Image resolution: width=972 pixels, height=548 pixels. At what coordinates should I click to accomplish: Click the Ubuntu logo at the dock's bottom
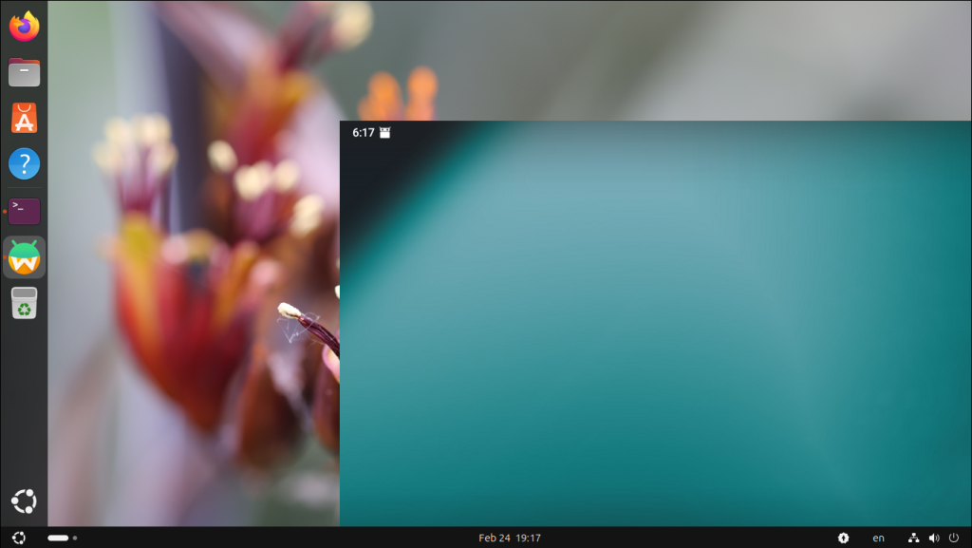[x=24, y=501]
